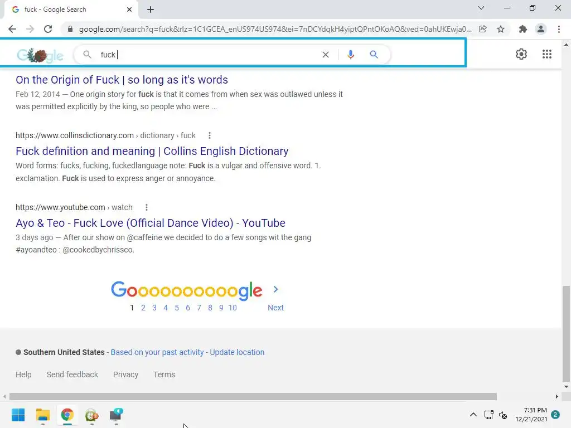Go to results page 10
The height and width of the screenshot is (428, 571).
(x=233, y=308)
